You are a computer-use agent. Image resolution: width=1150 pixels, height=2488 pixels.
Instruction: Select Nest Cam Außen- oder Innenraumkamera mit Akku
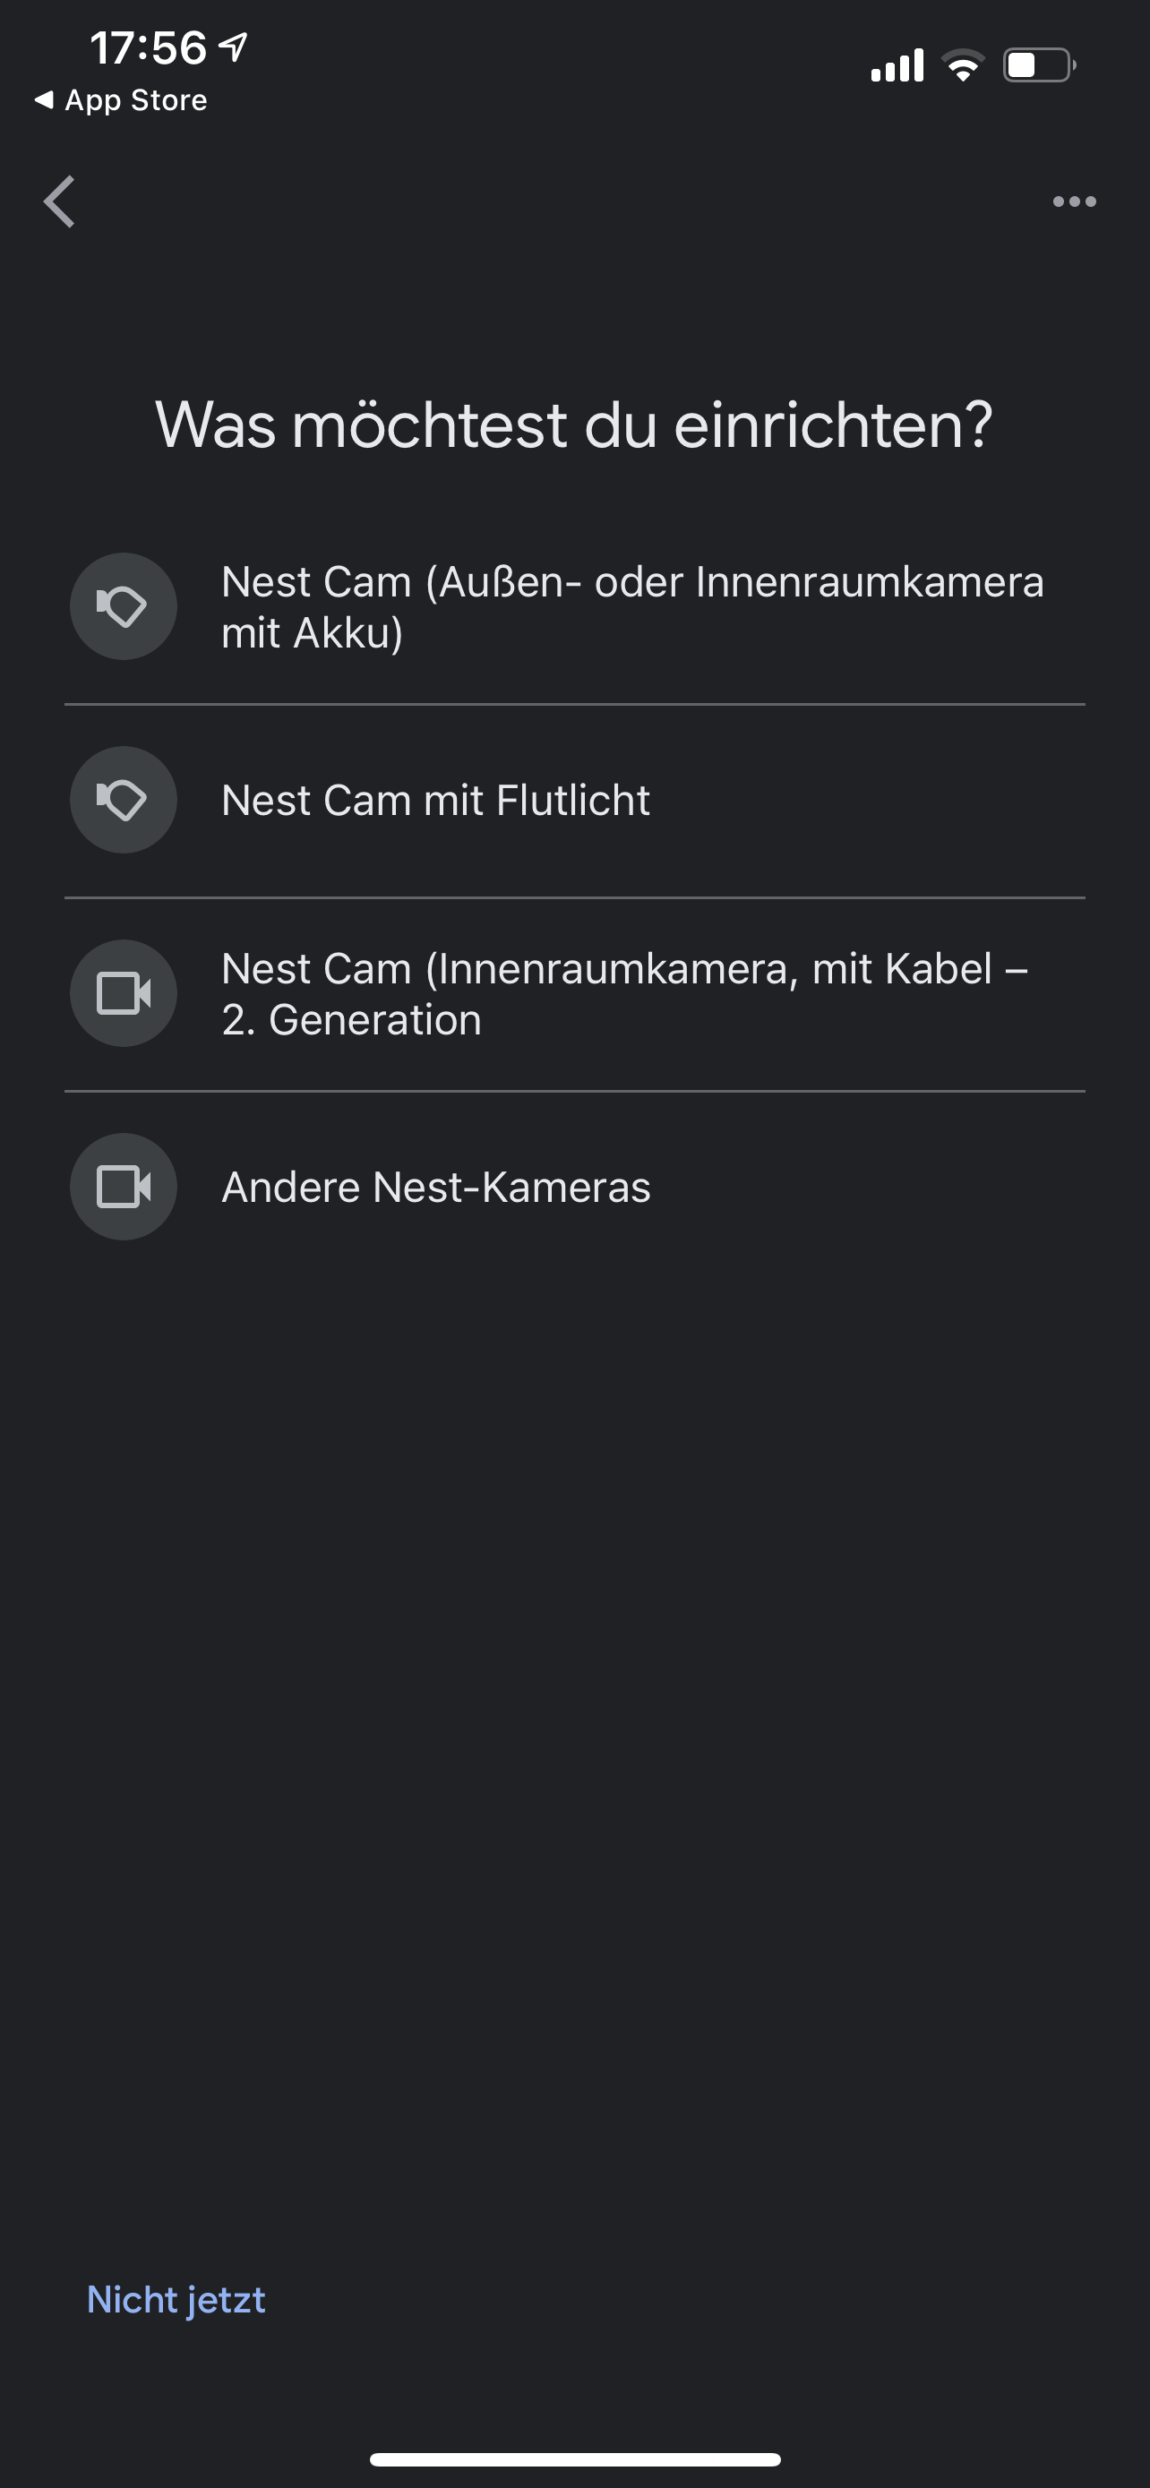click(631, 606)
